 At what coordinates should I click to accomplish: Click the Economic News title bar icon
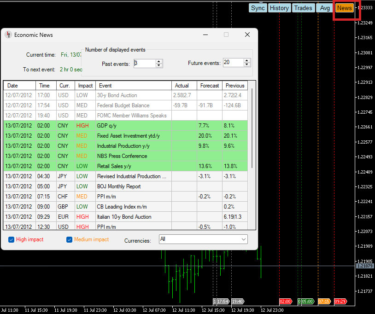(8, 35)
